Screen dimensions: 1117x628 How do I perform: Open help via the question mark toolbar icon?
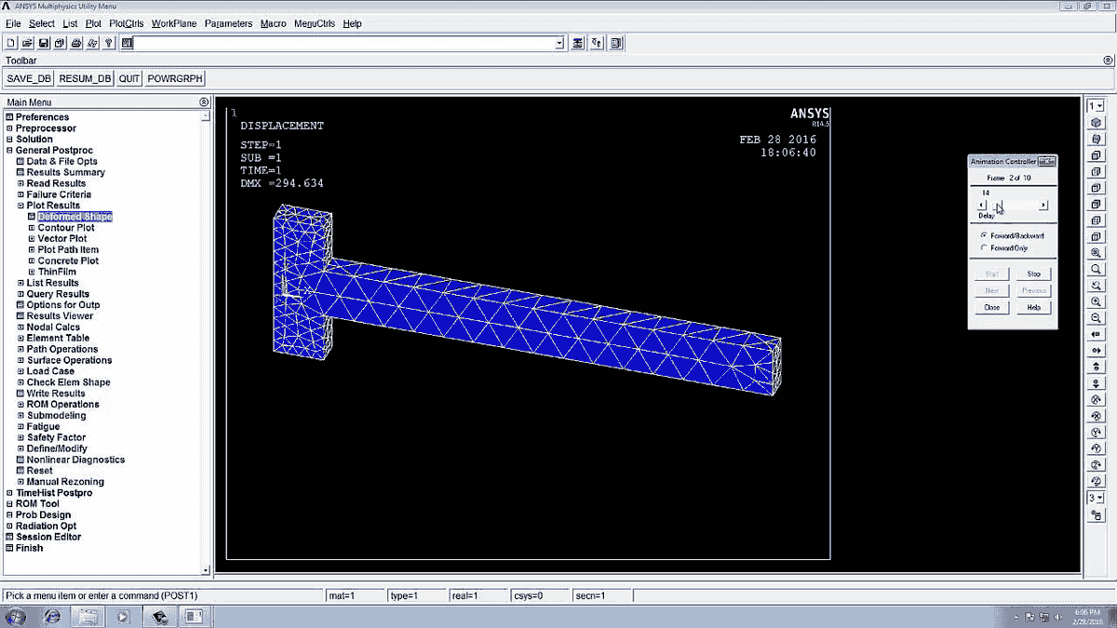(109, 43)
